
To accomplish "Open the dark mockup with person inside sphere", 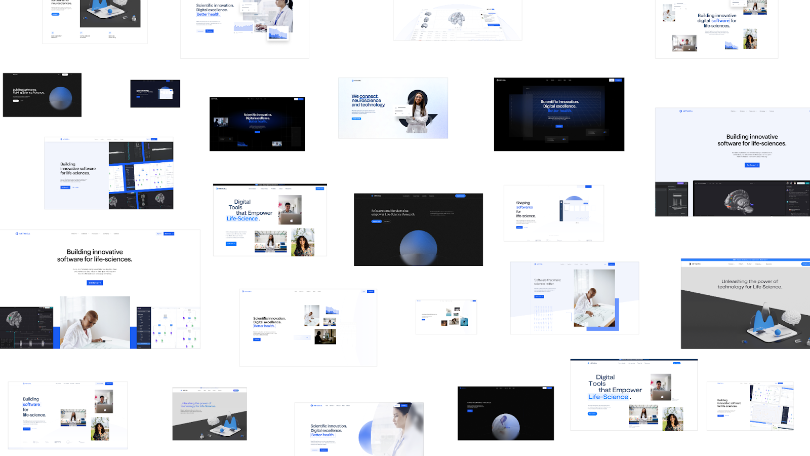I will pyautogui.click(x=506, y=413).
